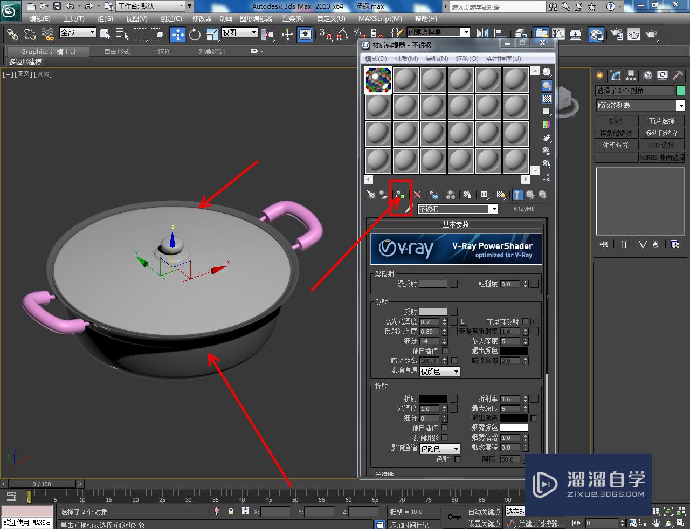The width and height of the screenshot is (690, 529).
Task: Open 修改器列表 dropdown
Action: [640, 105]
